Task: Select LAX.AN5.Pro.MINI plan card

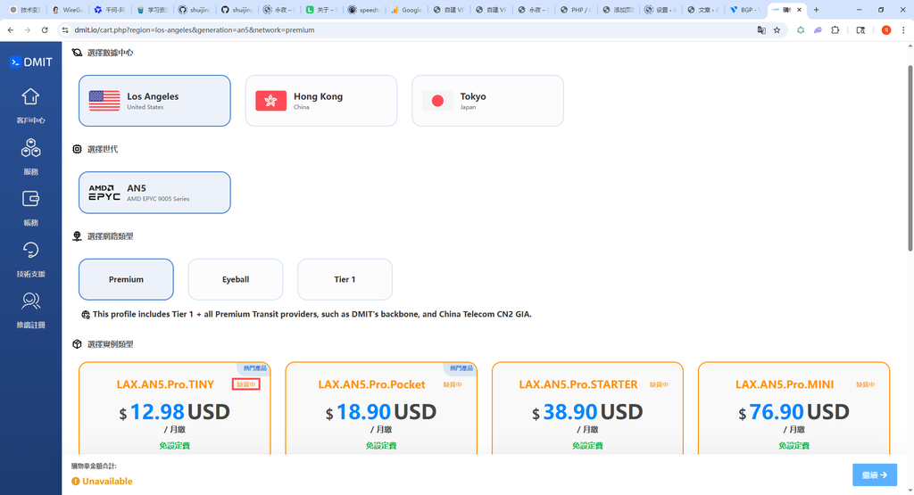Action: [794, 408]
